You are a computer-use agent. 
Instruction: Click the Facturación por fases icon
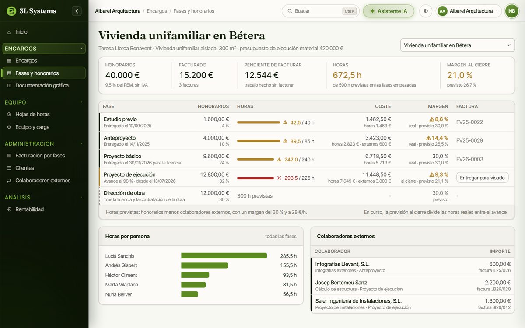pos(9,155)
